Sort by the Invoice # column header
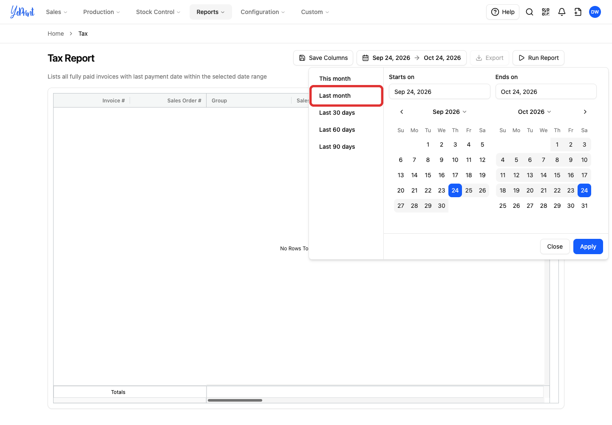Screen dimensions: 612x425 113,101
